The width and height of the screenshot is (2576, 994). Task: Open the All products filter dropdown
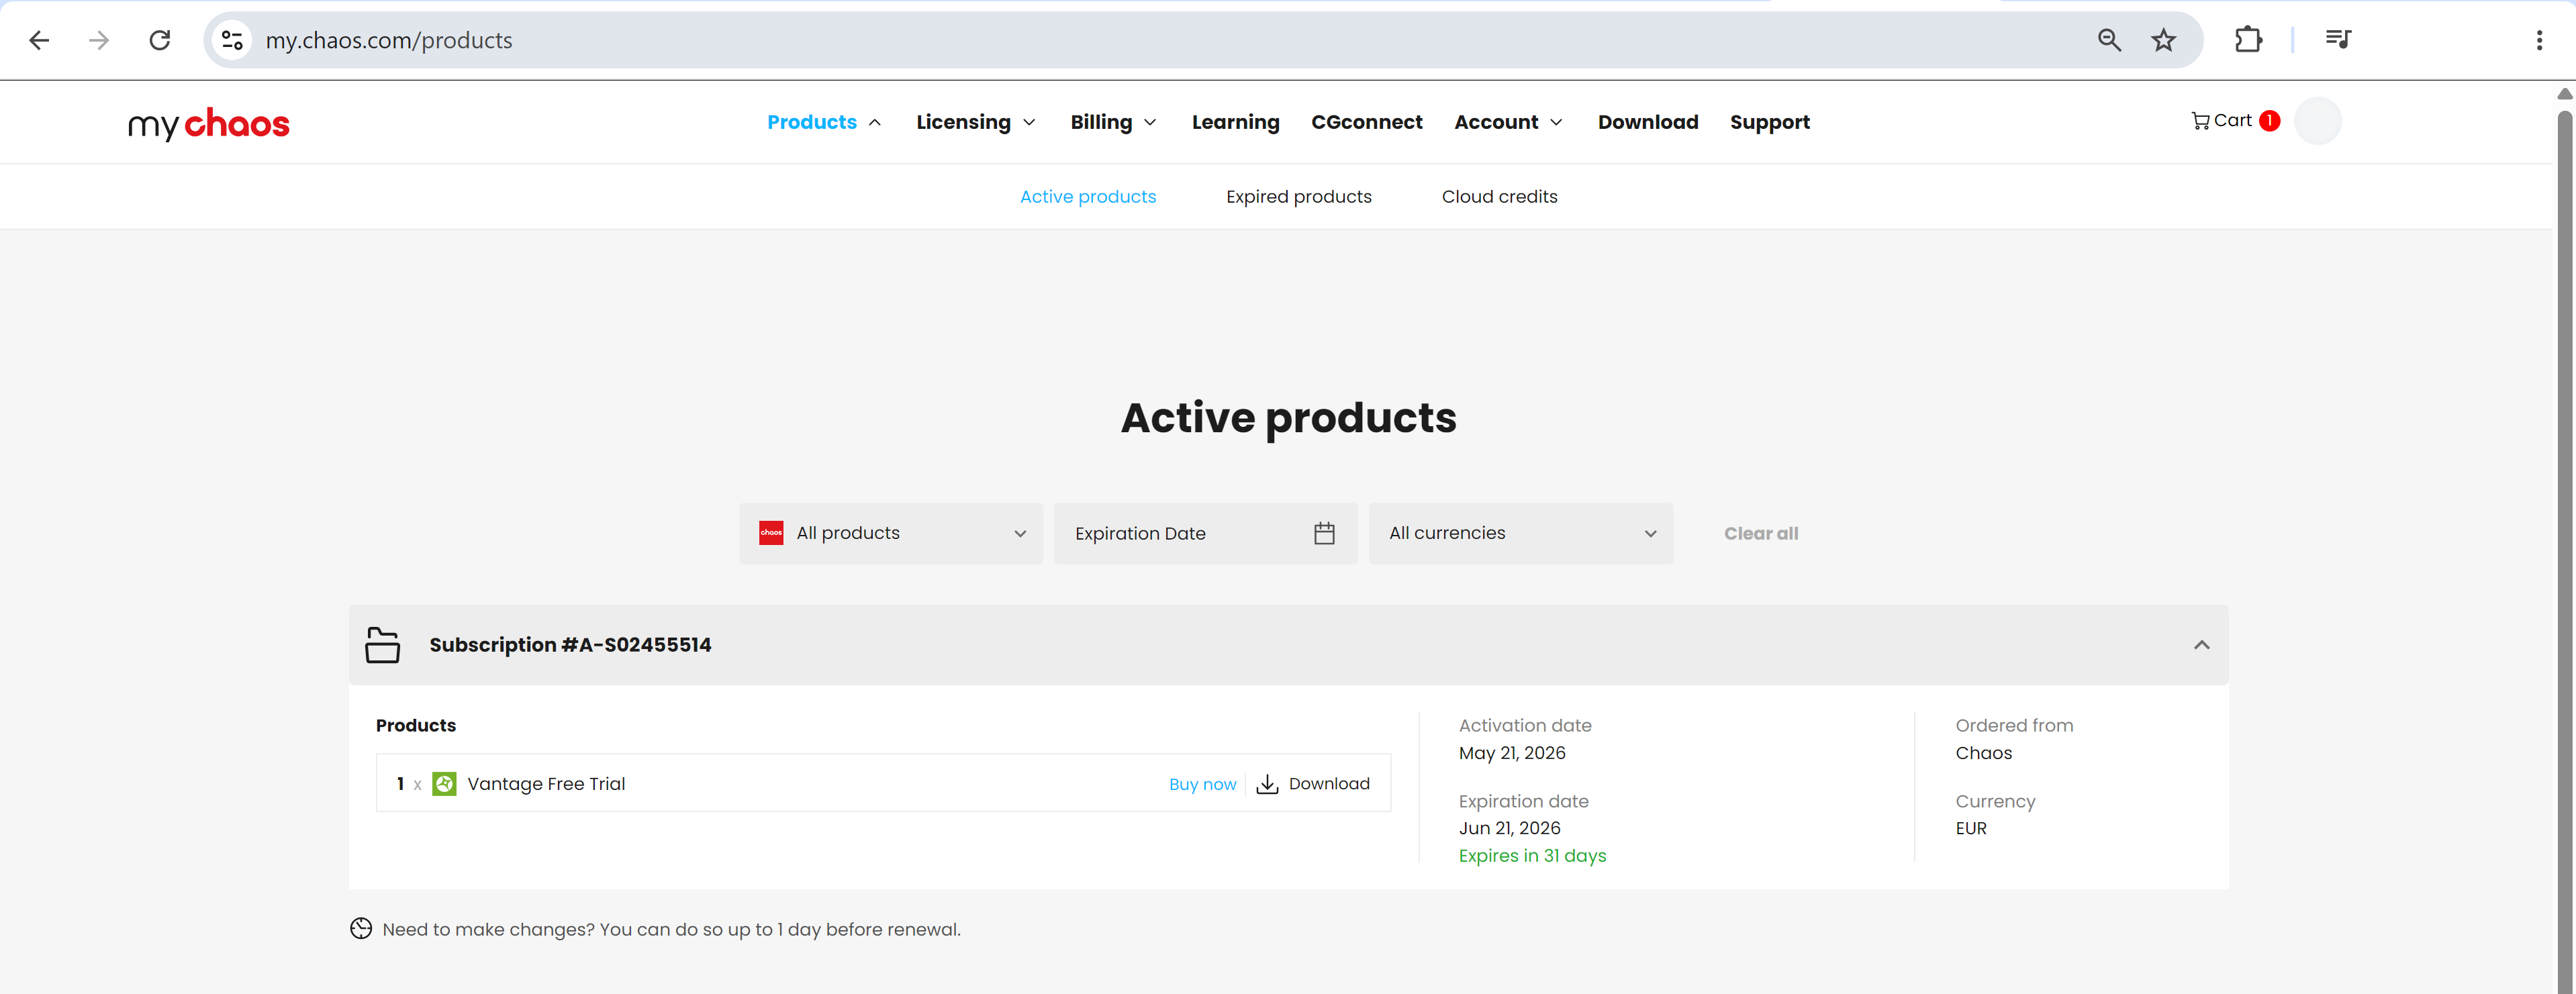click(x=891, y=533)
